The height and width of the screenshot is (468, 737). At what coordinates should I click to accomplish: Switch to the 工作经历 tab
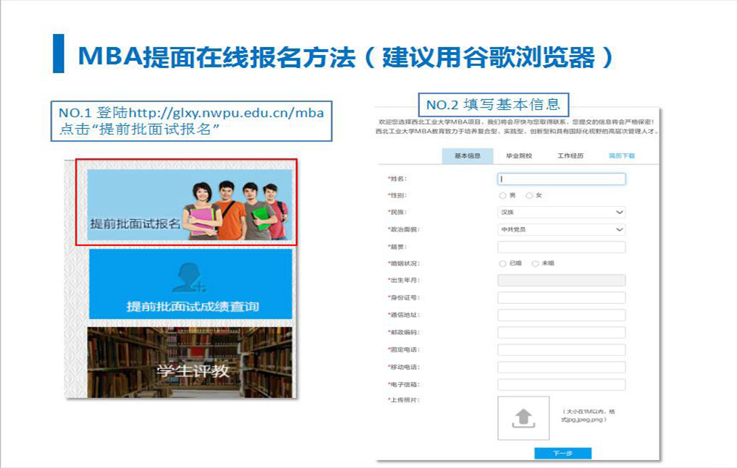570,156
